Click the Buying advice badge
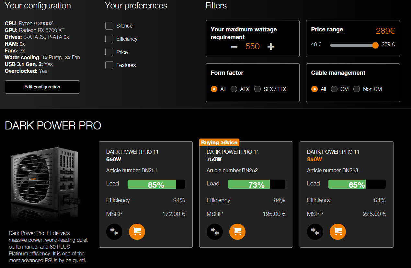Image resolution: width=411 pixels, height=268 pixels. (219, 142)
